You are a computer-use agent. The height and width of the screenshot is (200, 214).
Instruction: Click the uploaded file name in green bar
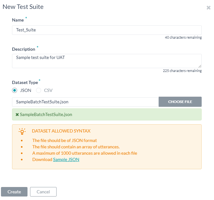click(44, 114)
